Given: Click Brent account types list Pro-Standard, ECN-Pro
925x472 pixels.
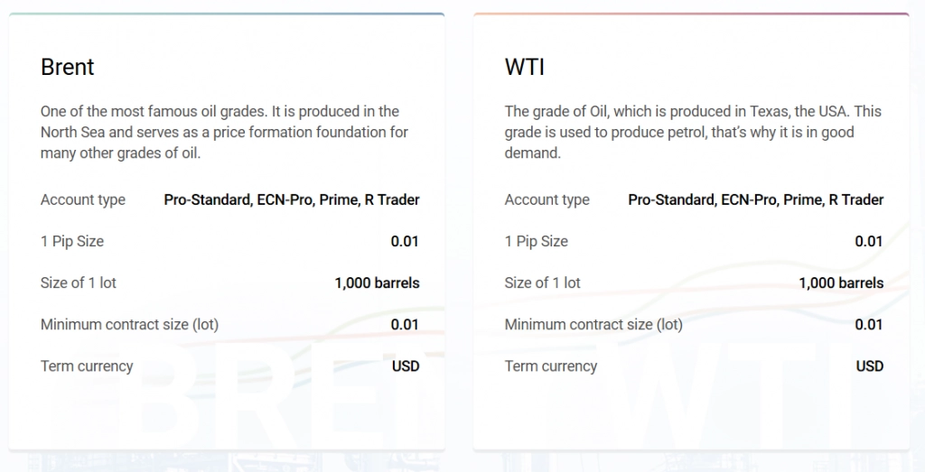Looking at the screenshot, I should coord(292,199).
